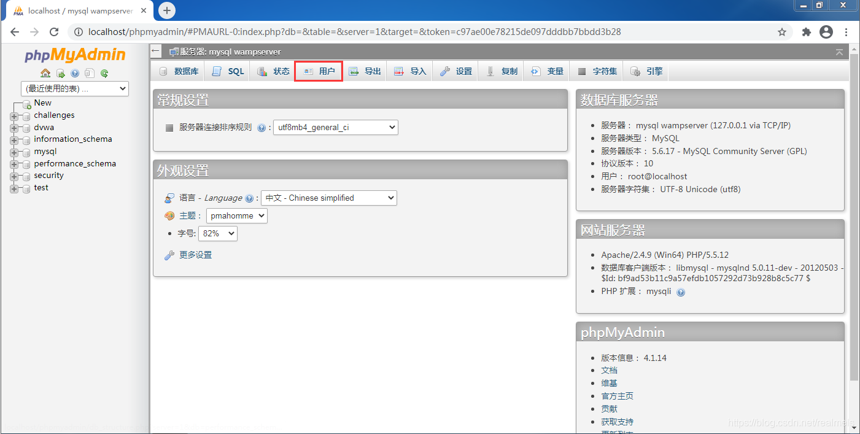Open phpMyAdmin documentation question-mark icon in sidebar
Image resolution: width=860 pixels, height=434 pixels.
click(x=75, y=73)
